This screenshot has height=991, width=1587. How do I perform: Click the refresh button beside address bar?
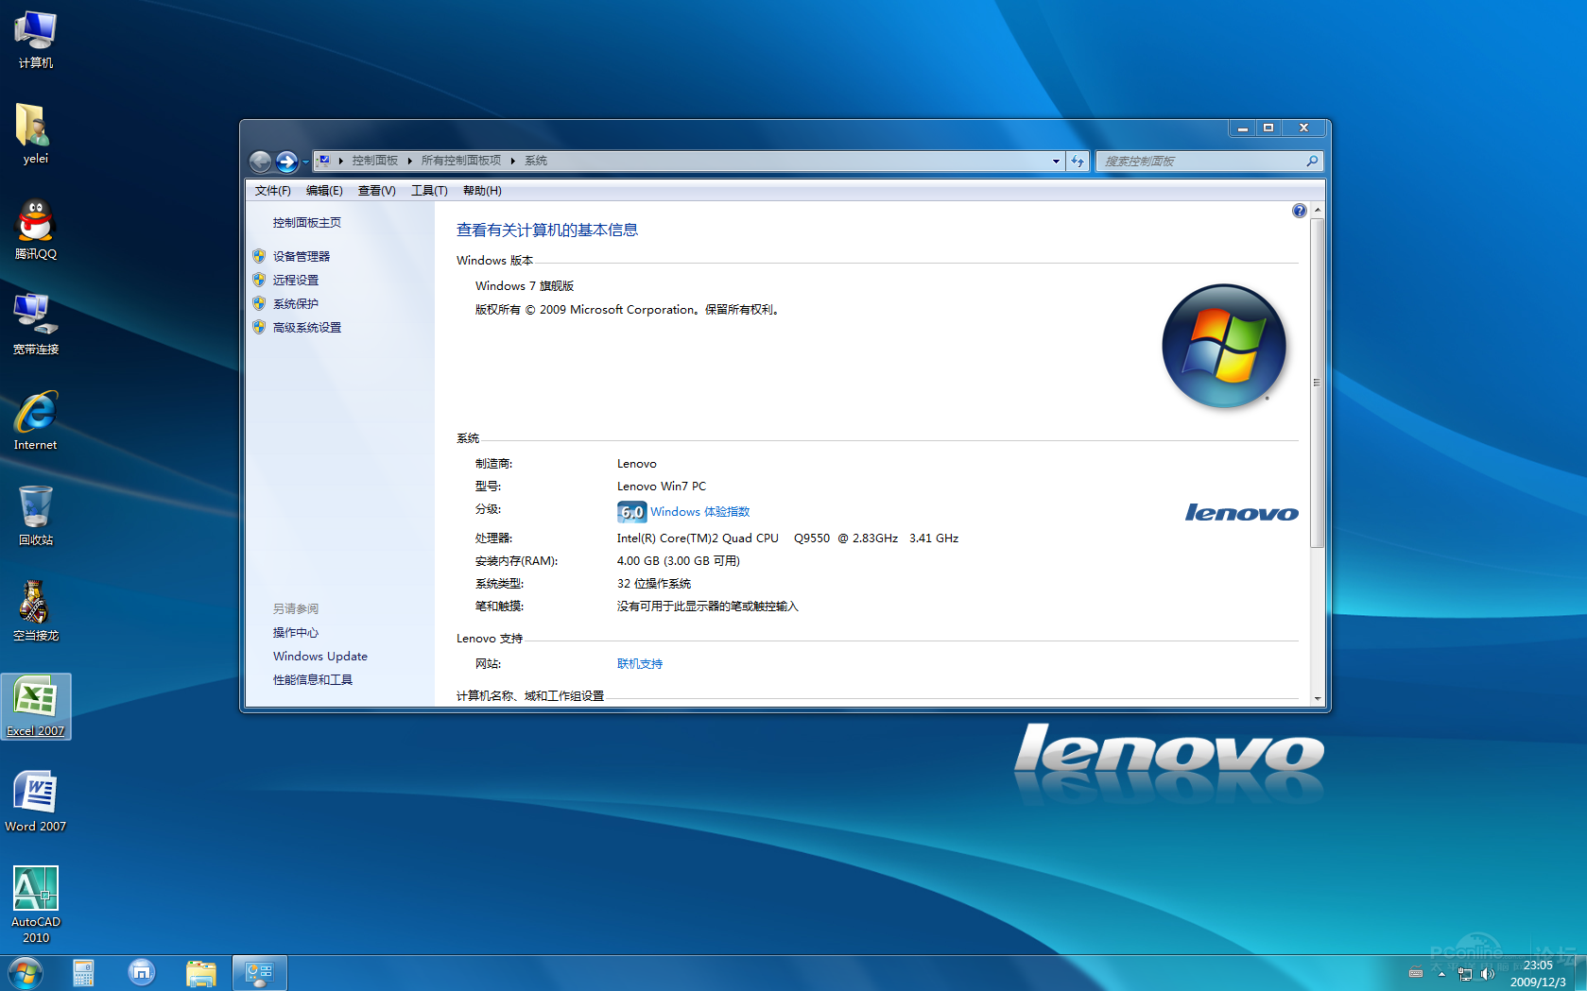1078,162
